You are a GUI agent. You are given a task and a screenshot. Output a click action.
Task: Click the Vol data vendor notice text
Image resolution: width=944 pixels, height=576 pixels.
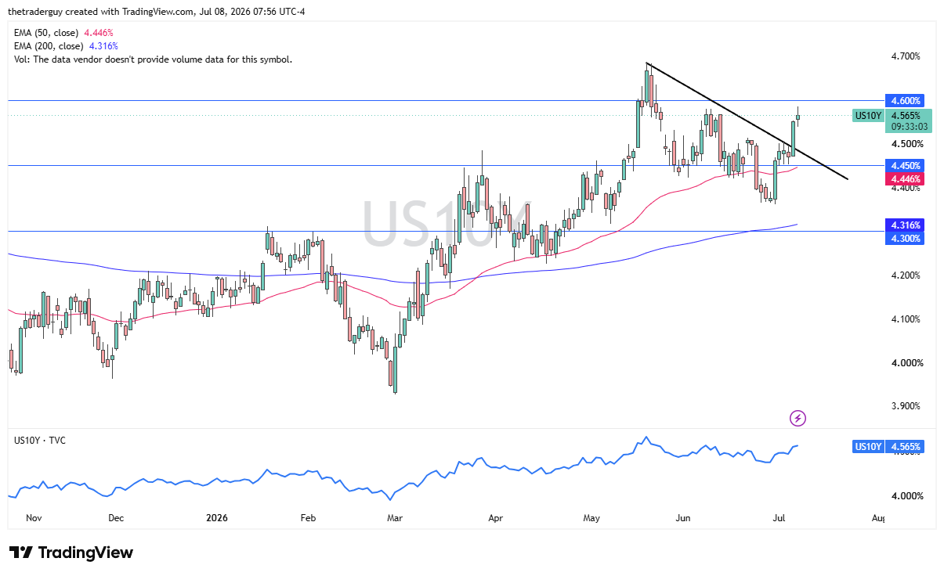[x=153, y=59]
